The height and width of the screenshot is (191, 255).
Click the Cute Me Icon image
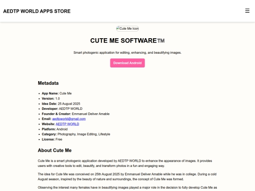127,29
